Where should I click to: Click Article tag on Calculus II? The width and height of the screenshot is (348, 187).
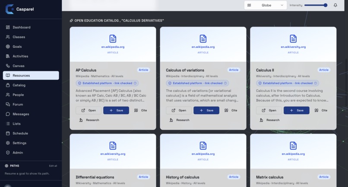[324, 70]
